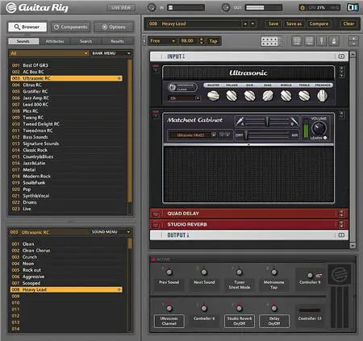Toggle the Tapedeck Pre icon
Viewport: 363px width, 341px height.
tap(297, 41)
